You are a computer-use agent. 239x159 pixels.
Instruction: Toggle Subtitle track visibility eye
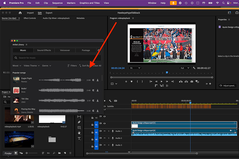click(x=105, y=106)
